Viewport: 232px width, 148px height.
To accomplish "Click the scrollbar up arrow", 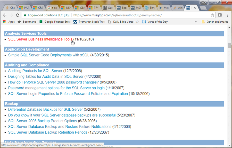I will coord(229,27).
